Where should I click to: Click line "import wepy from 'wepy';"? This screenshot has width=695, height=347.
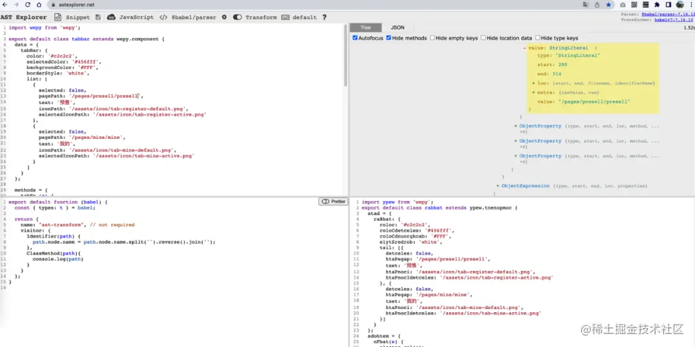44,28
